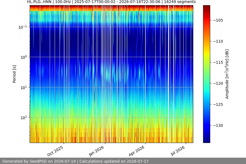Click the -115 colorbar tick label
246x164 pixels.
[x=218, y=62]
